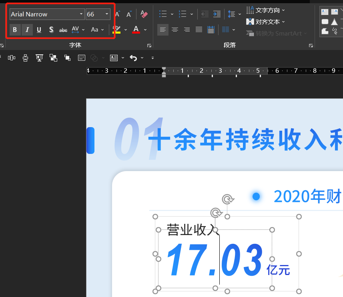Apply distributed alignment
This screenshot has height=297, width=343.
(211, 30)
